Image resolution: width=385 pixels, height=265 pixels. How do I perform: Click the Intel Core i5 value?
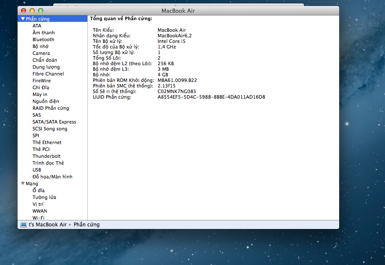click(171, 41)
